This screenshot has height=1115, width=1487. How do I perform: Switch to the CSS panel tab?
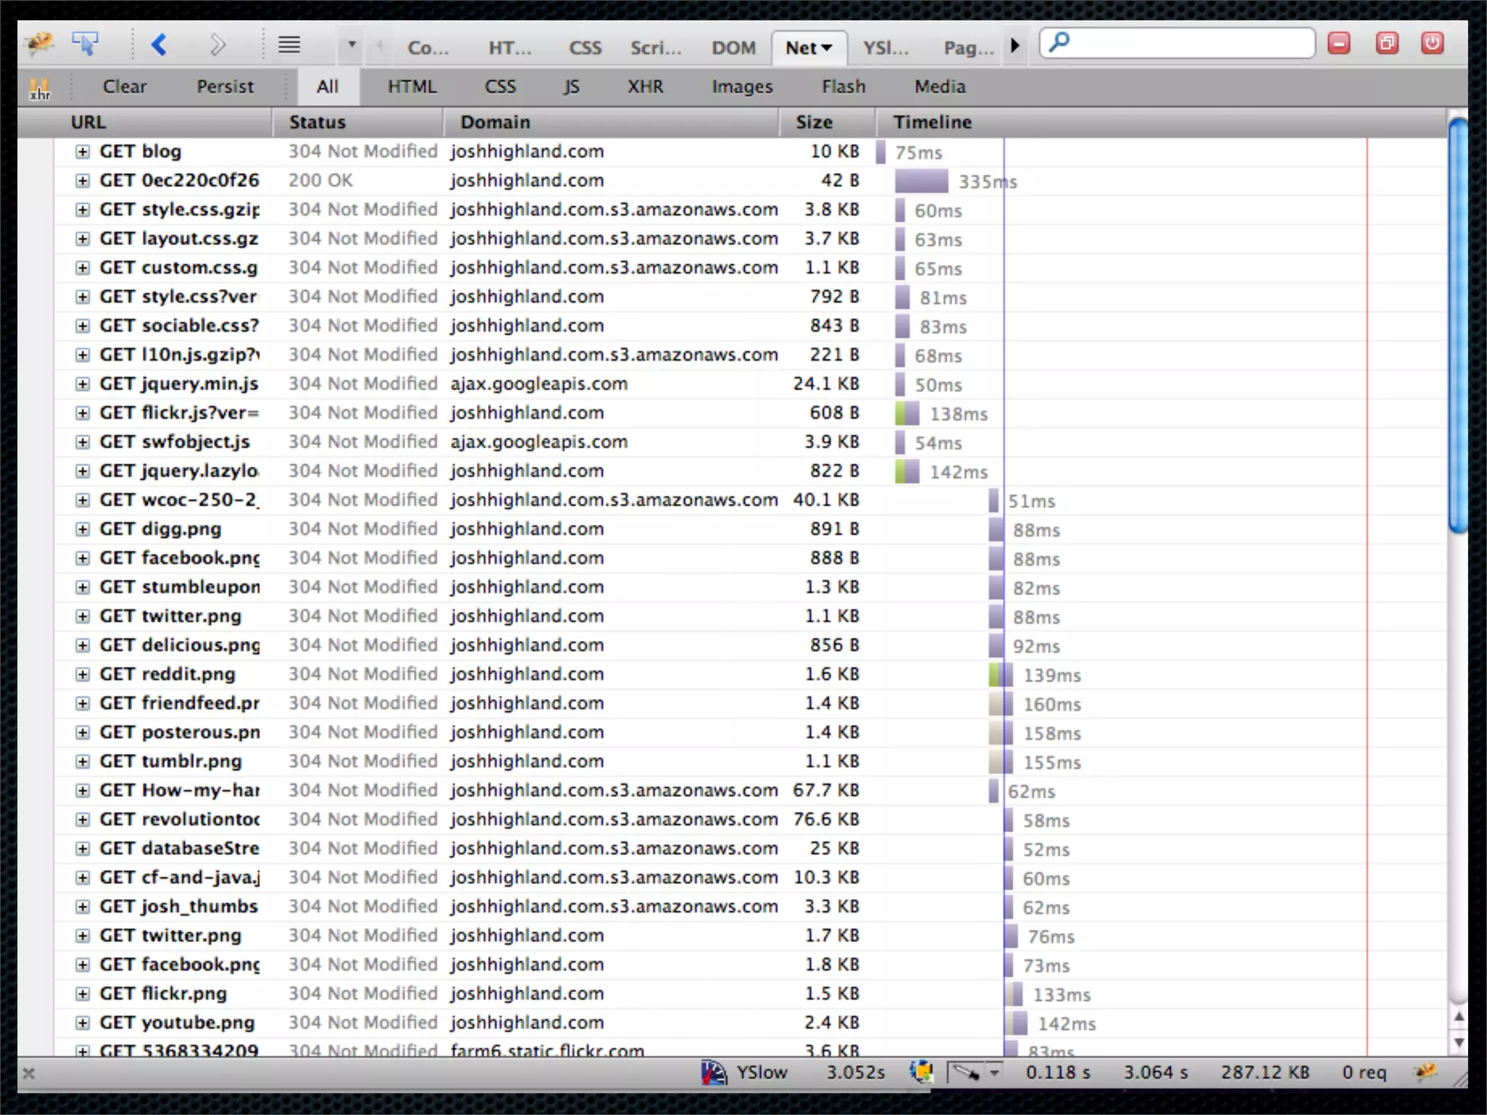tap(584, 48)
